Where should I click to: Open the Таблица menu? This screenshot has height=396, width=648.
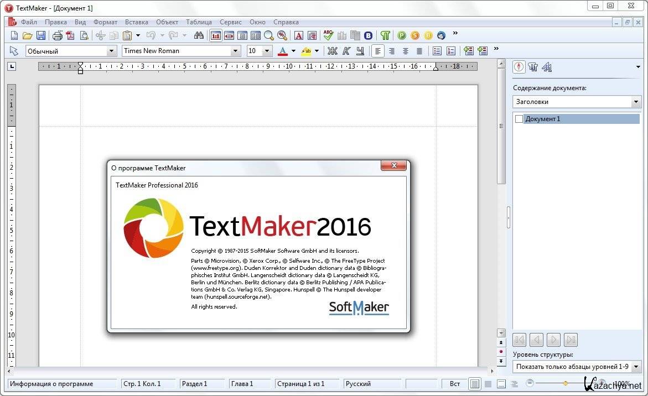click(199, 22)
